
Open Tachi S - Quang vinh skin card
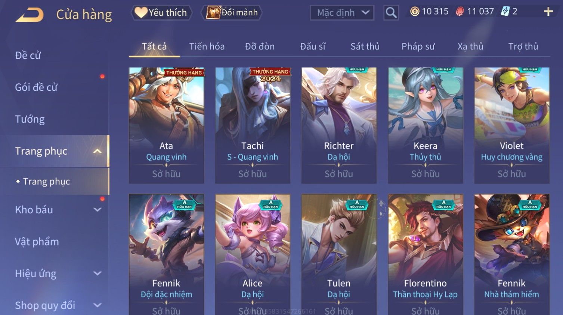pos(253,125)
